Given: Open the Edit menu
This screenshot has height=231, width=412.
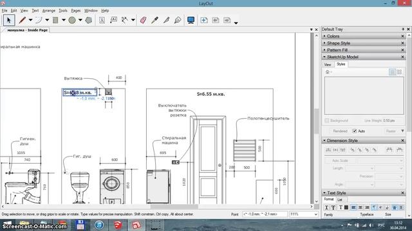Looking at the screenshot, I should [14, 10].
